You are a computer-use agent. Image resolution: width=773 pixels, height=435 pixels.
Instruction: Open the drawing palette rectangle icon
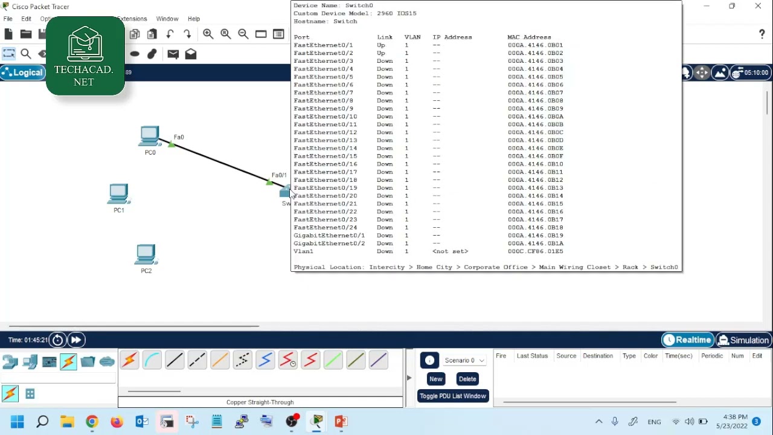(261, 34)
